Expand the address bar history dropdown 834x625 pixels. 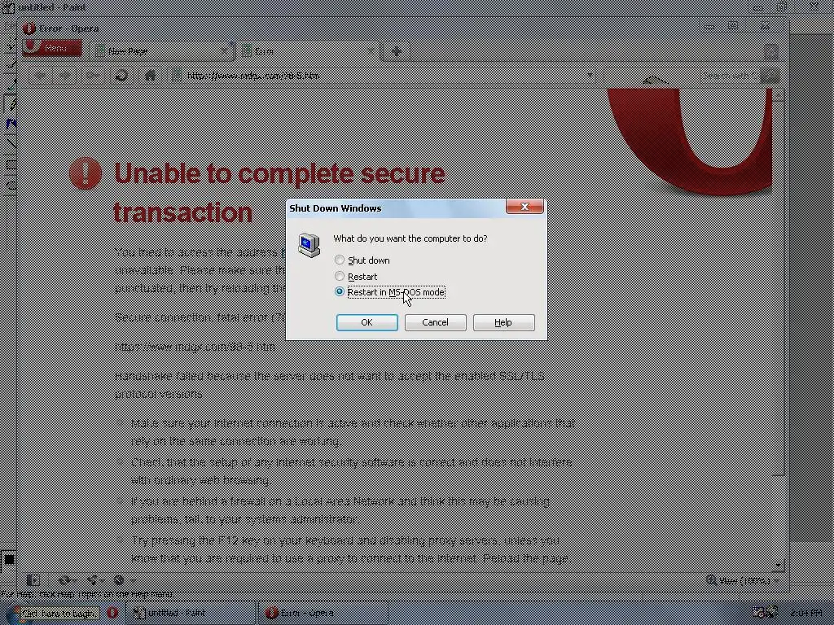(590, 76)
